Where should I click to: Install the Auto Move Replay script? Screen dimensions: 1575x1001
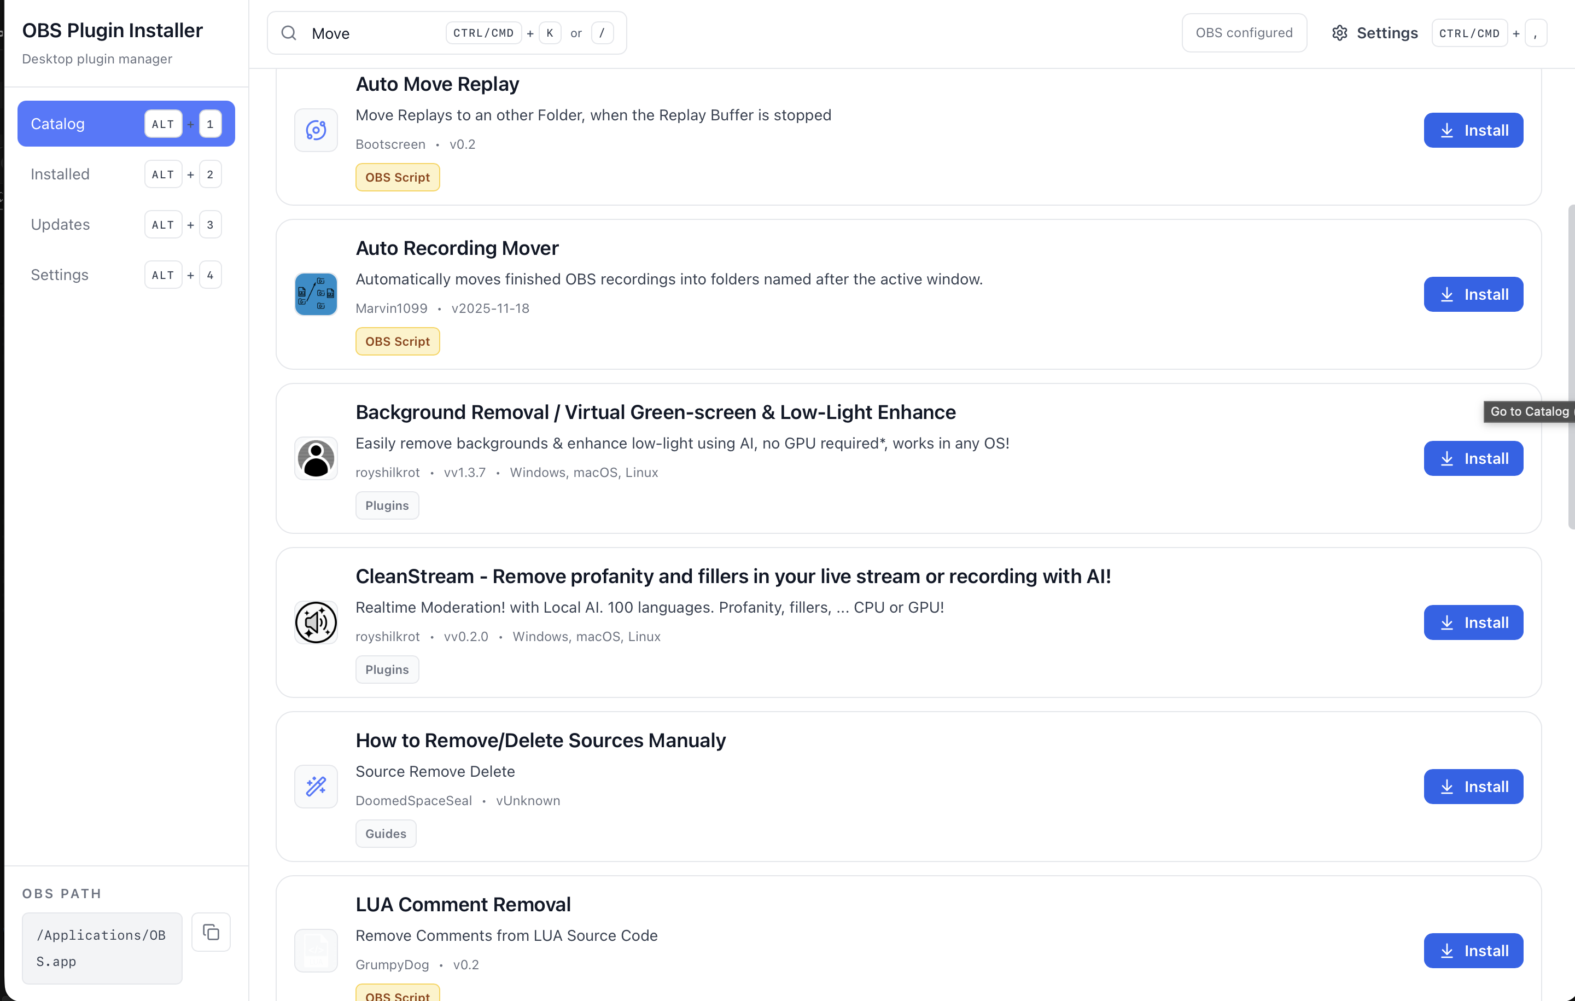click(1472, 130)
